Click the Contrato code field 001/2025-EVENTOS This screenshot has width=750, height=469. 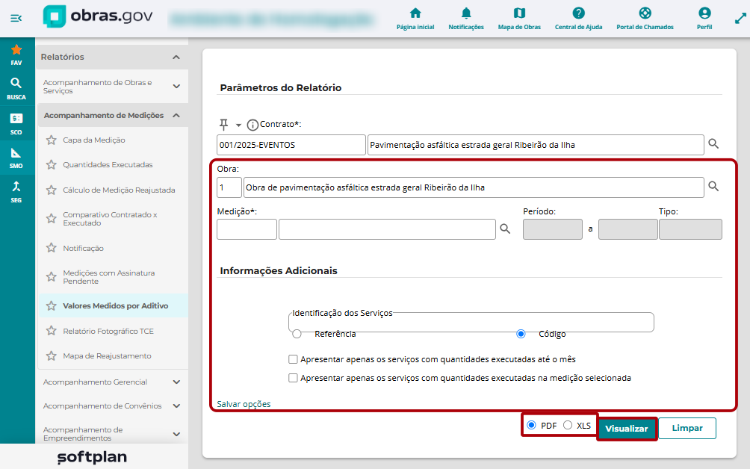click(291, 145)
